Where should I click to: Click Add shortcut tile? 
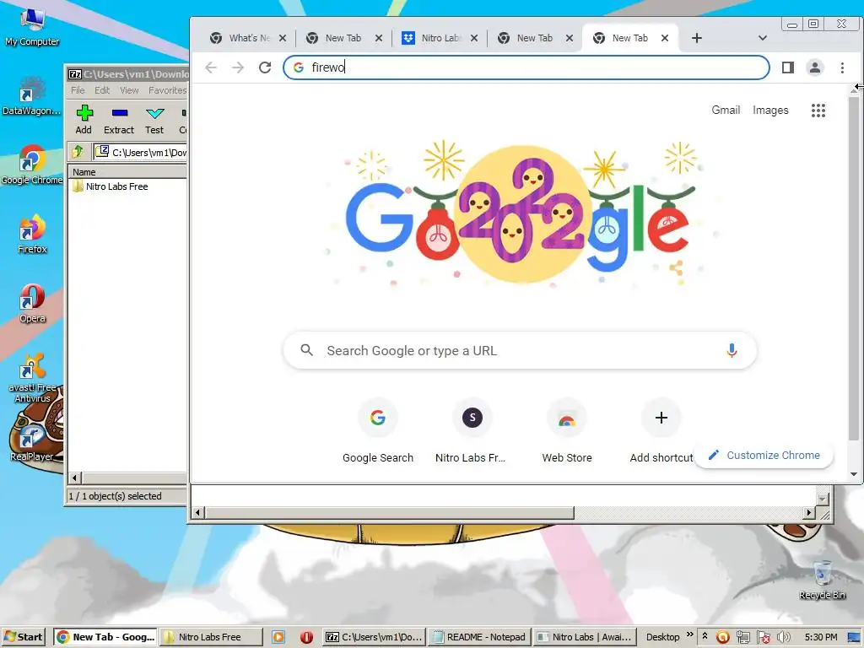(x=661, y=431)
